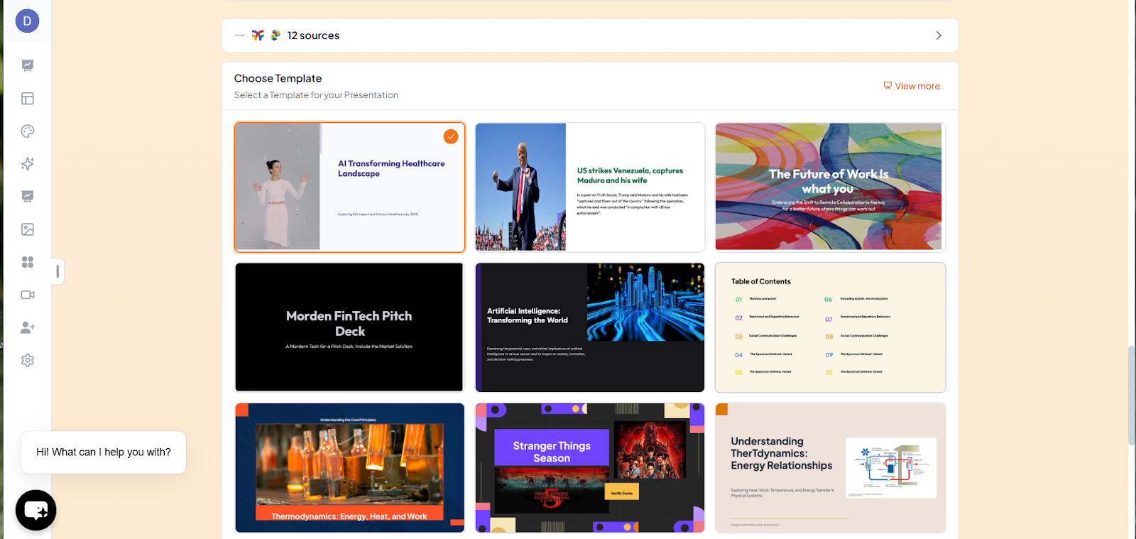Open the AI sparkle sidebar icon
1136x539 pixels.
tap(28, 164)
